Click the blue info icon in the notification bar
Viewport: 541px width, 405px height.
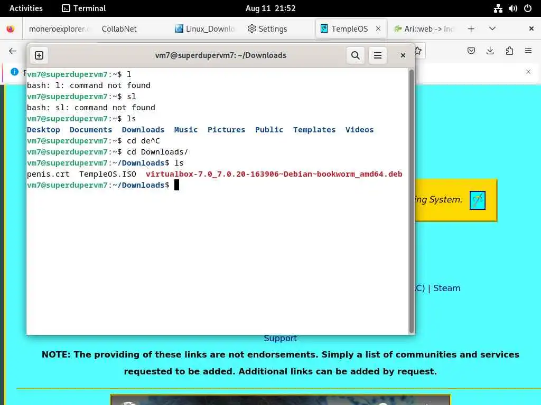[14, 72]
